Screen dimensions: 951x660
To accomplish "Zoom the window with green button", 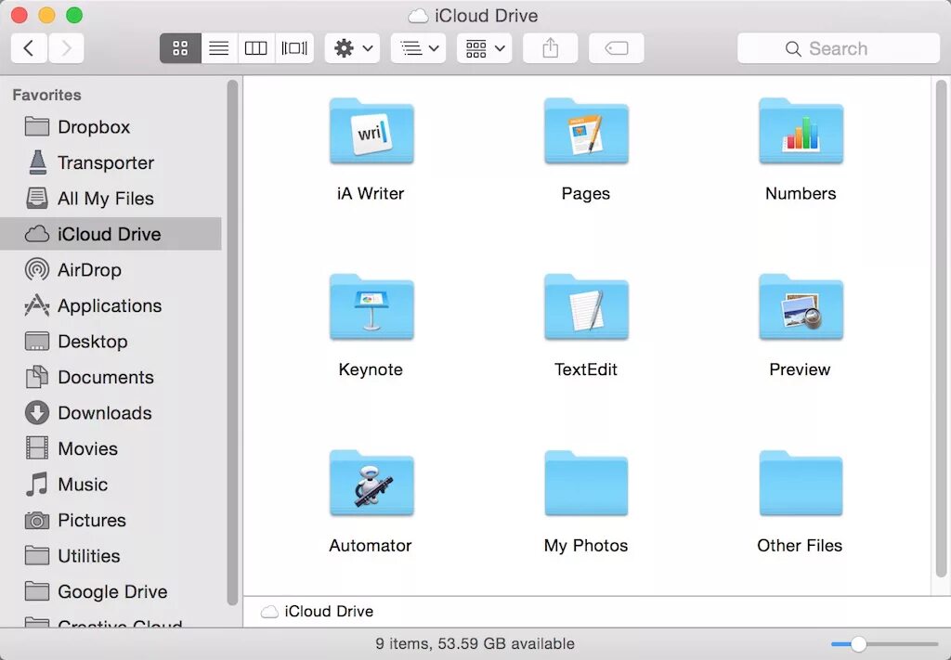I will 74,15.
